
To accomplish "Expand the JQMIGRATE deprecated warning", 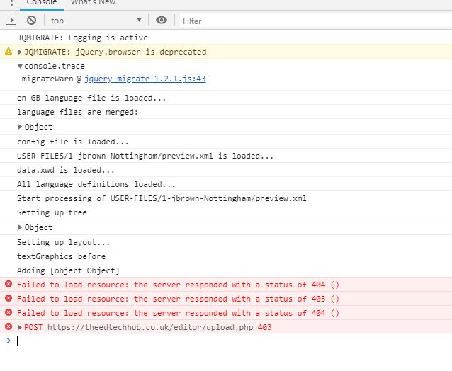I will [20, 52].
